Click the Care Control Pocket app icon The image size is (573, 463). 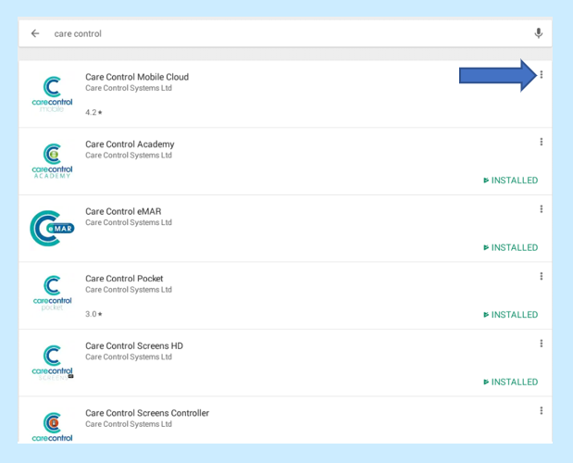click(52, 293)
